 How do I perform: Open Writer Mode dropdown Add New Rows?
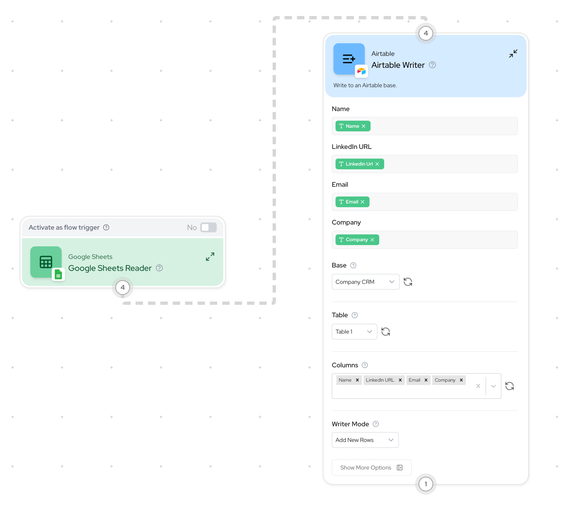point(365,440)
